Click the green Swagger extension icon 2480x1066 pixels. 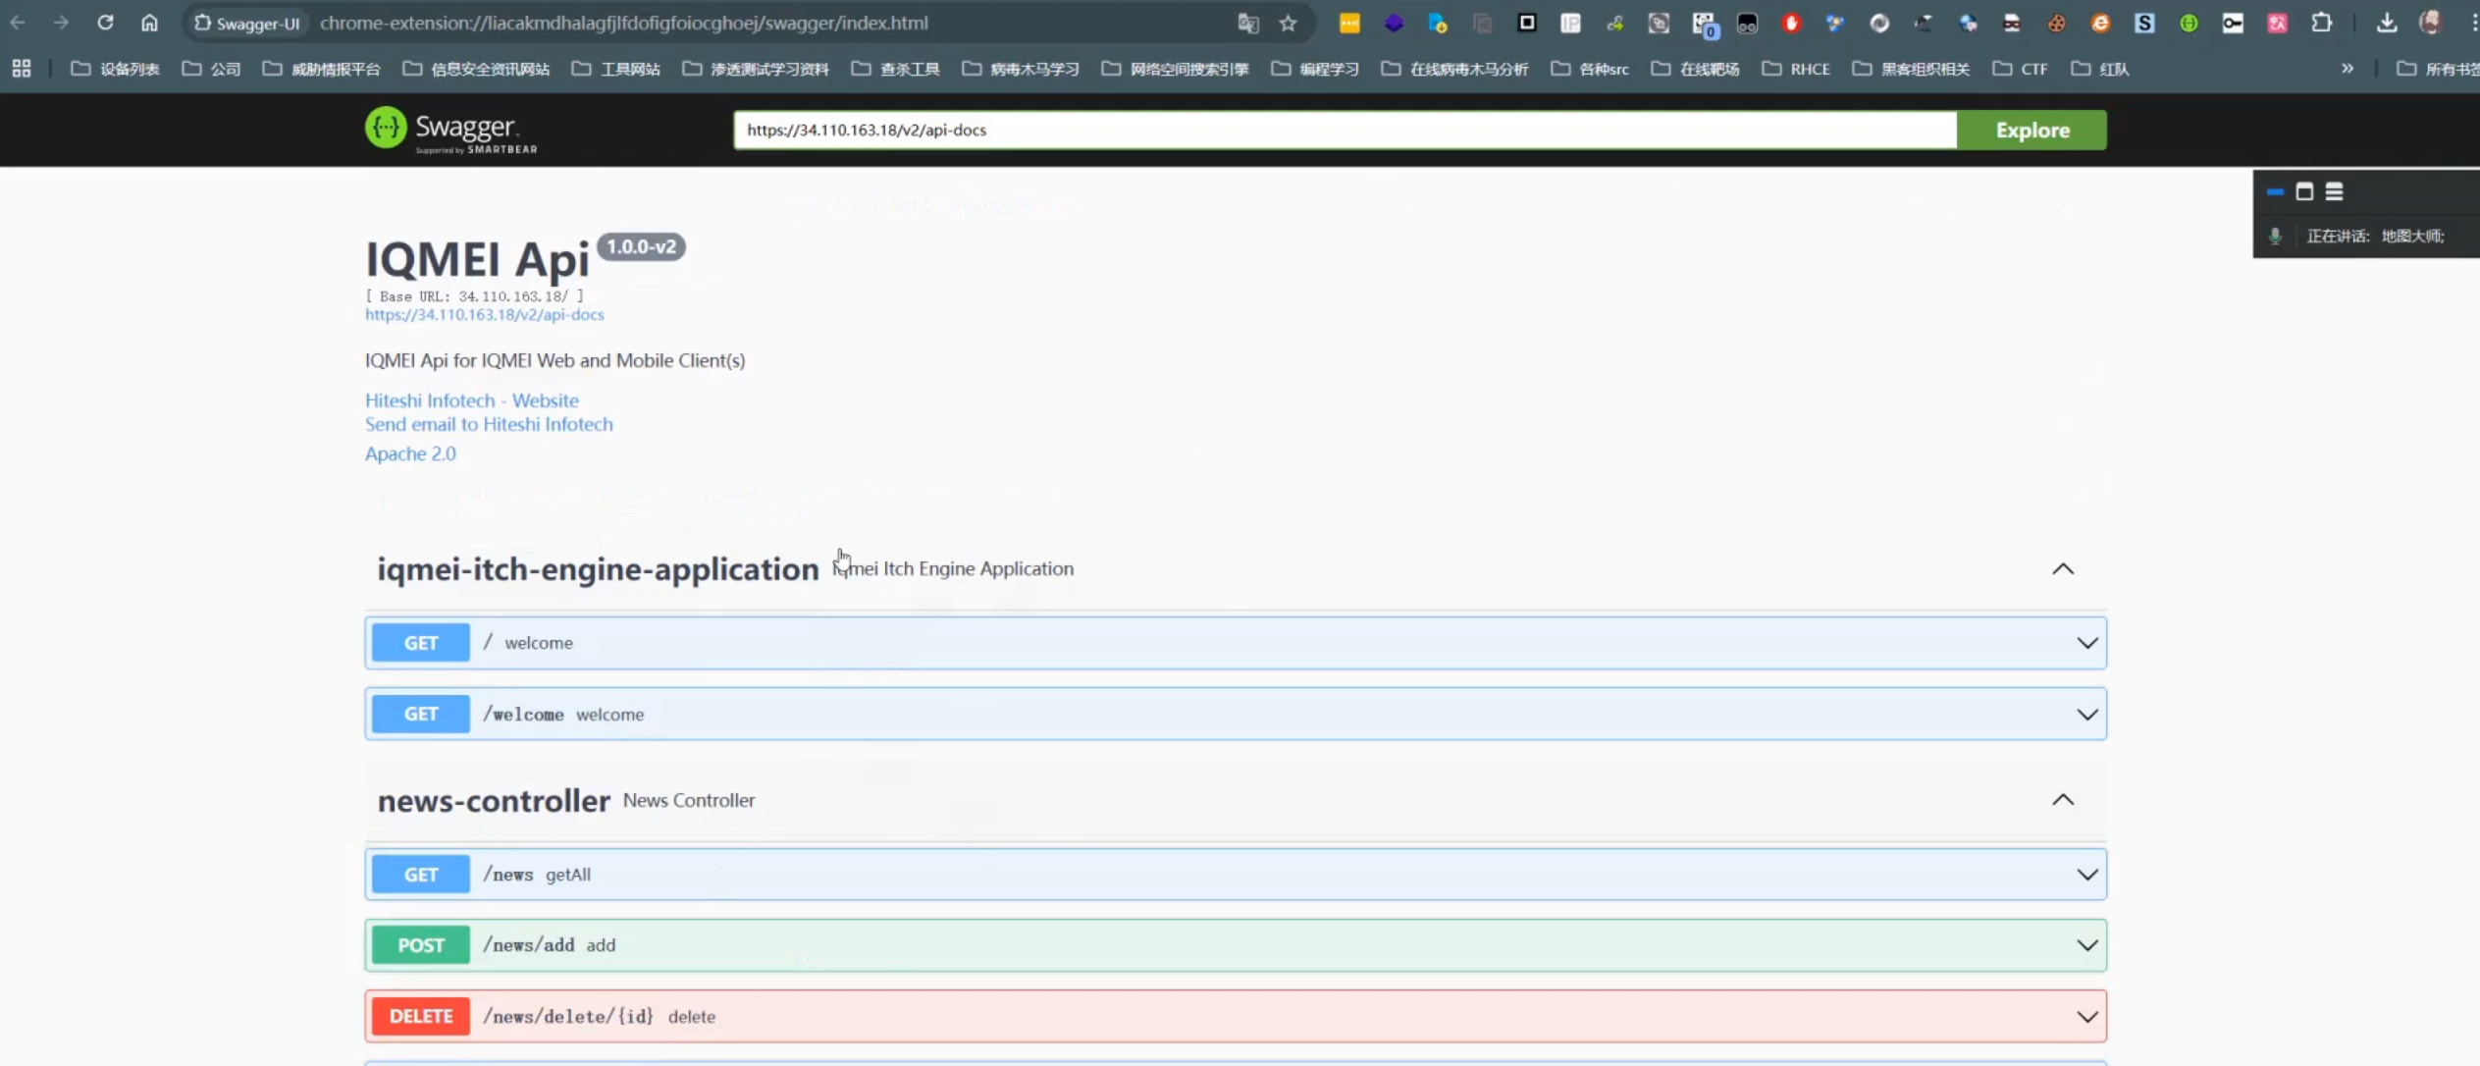(2189, 23)
